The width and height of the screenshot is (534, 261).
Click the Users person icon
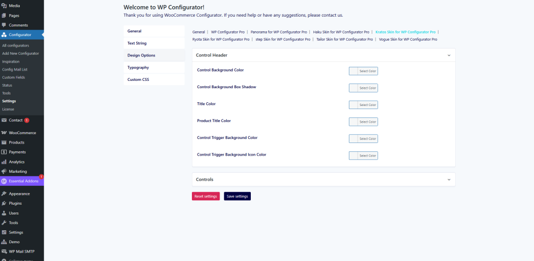4,213
